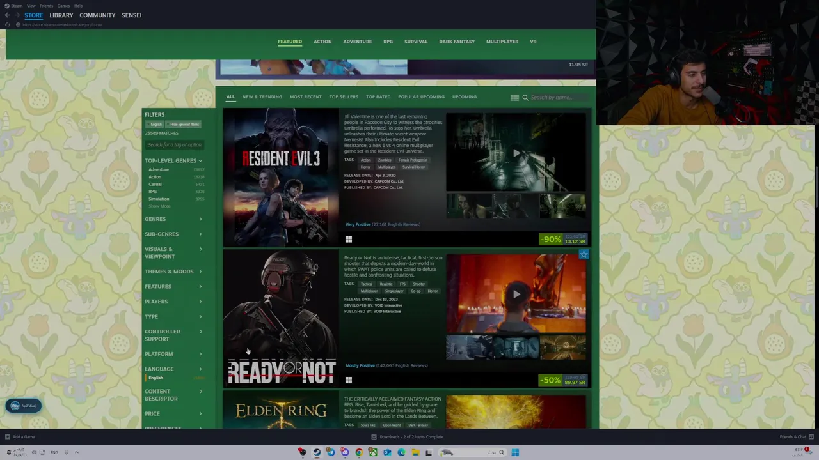
Task: Toggle the Hide ignored items filter chip
Action: click(184, 124)
